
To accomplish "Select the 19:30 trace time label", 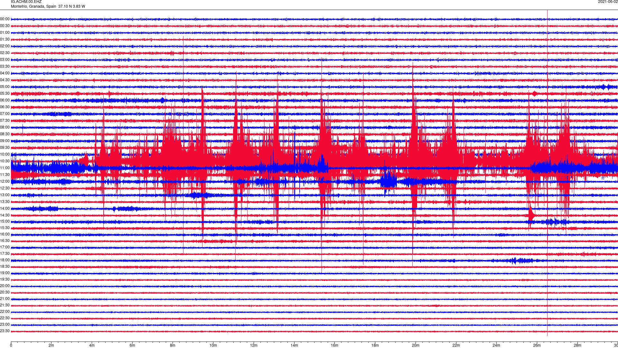I will [x=5, y=280].
